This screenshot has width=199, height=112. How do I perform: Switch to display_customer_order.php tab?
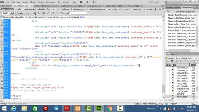(x=72, y=6)
